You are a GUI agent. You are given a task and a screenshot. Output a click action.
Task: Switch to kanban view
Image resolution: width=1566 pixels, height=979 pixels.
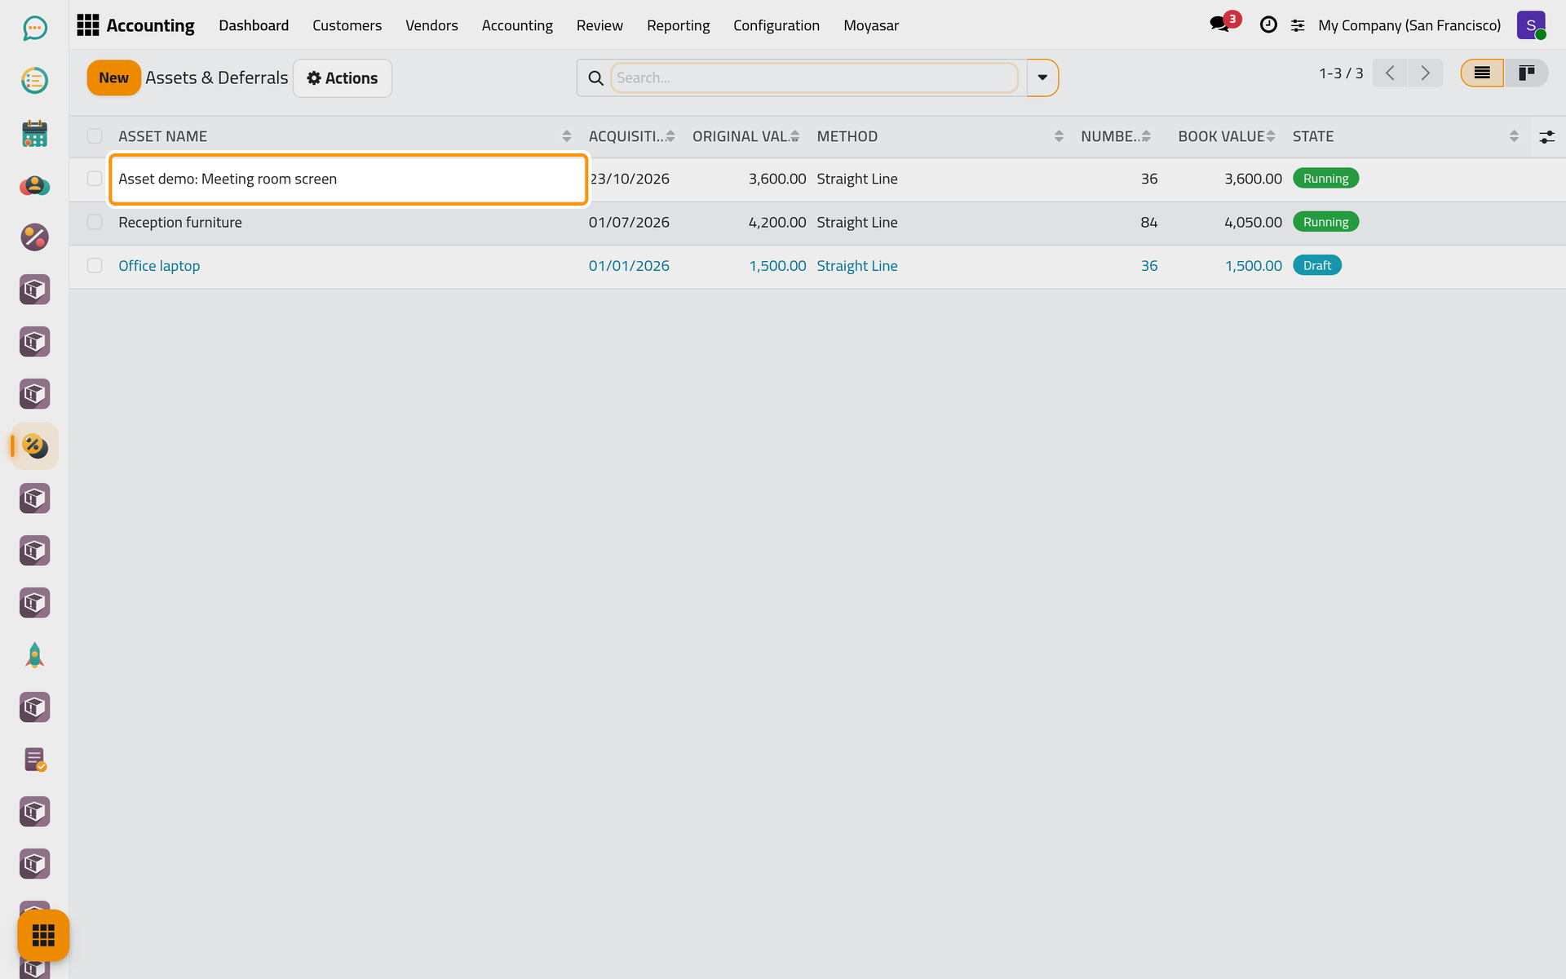[x=1526, y=73]
